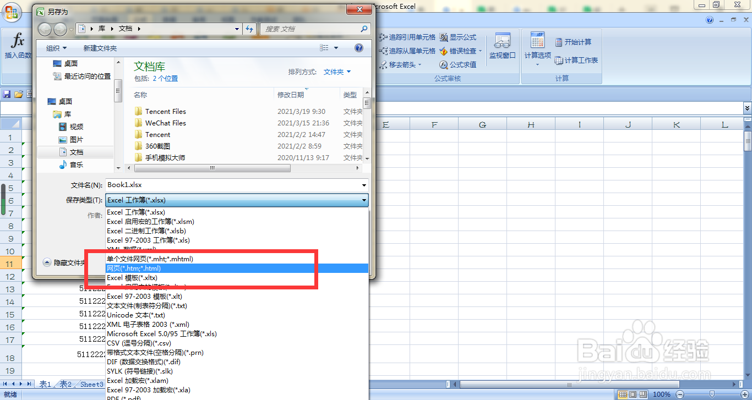Image resolution: width=752 pixels, height=400 pixels.
Task: Open the Watch Window (监视窗口)
Action: click(x=502, y=46)
